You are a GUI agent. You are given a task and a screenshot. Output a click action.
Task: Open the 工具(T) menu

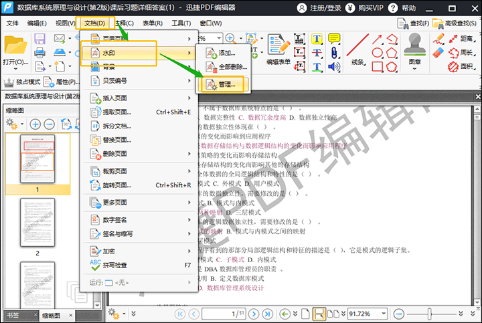coord(181,23)
